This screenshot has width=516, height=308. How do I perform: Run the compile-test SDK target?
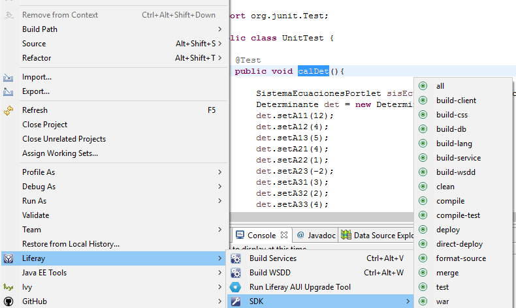(463, 215)
